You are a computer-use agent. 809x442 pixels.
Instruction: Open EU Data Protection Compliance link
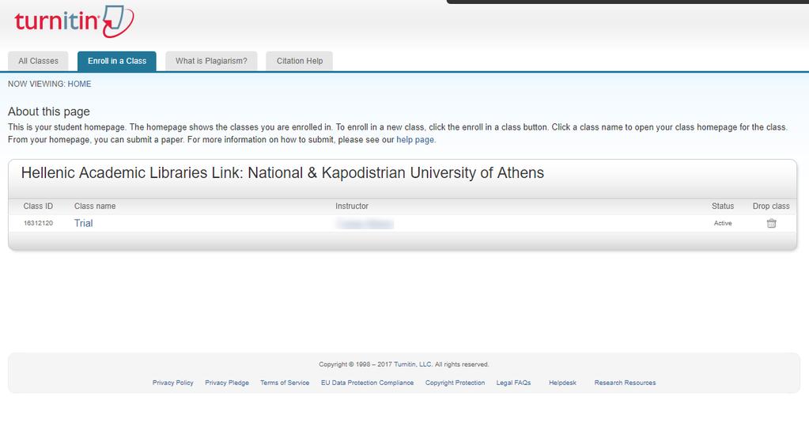click(x=368, y=383)
